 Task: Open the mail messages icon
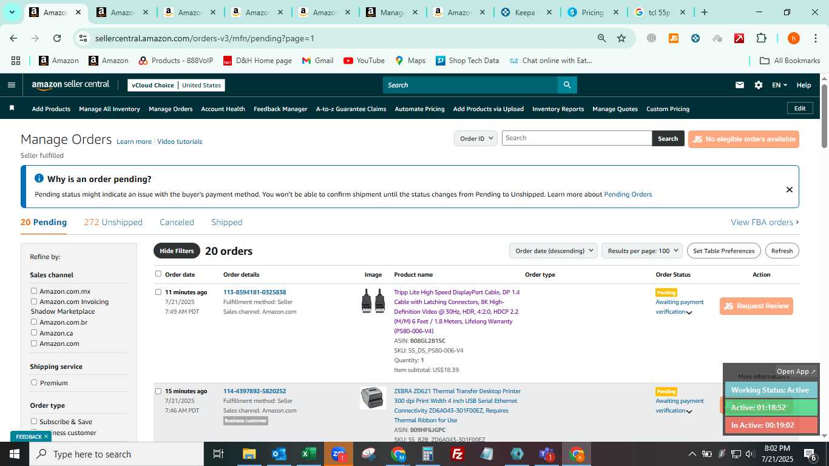pyautogui.click(x=739, y=85)
